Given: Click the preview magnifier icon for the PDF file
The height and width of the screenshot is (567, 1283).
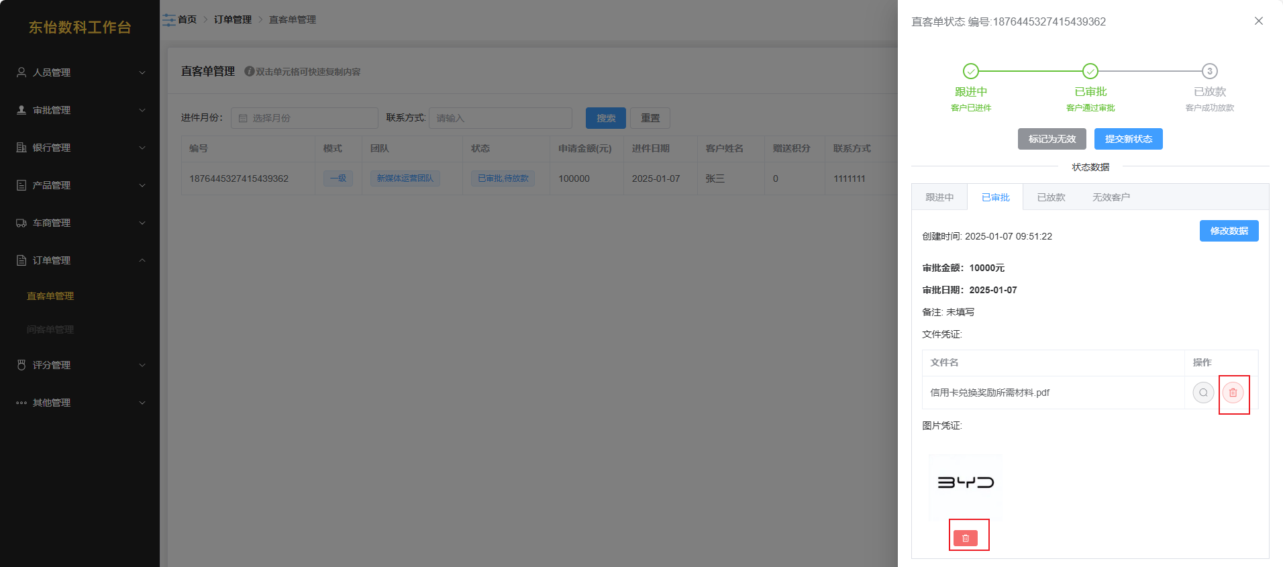Looking at the screenshot, I should (x=1203, y=393).
